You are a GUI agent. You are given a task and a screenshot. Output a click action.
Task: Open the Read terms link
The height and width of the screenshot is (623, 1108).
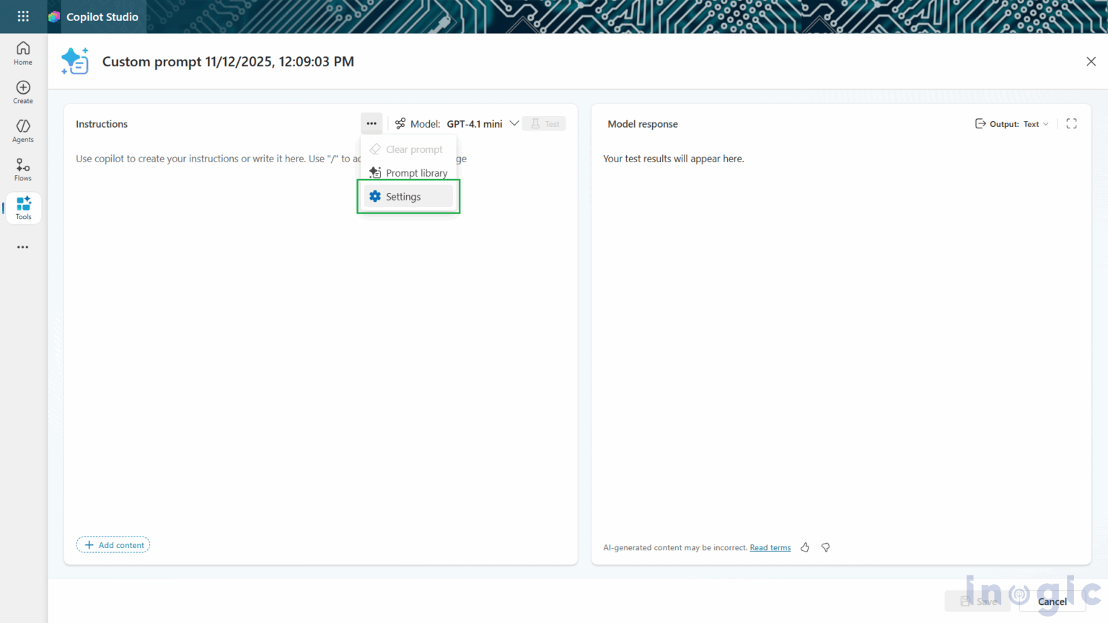(x=769, y=547)
